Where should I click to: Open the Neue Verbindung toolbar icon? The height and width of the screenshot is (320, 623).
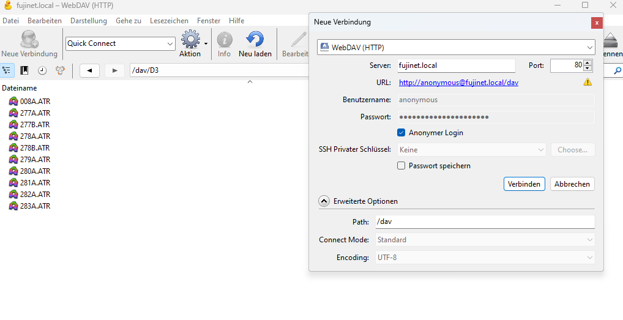29,39
